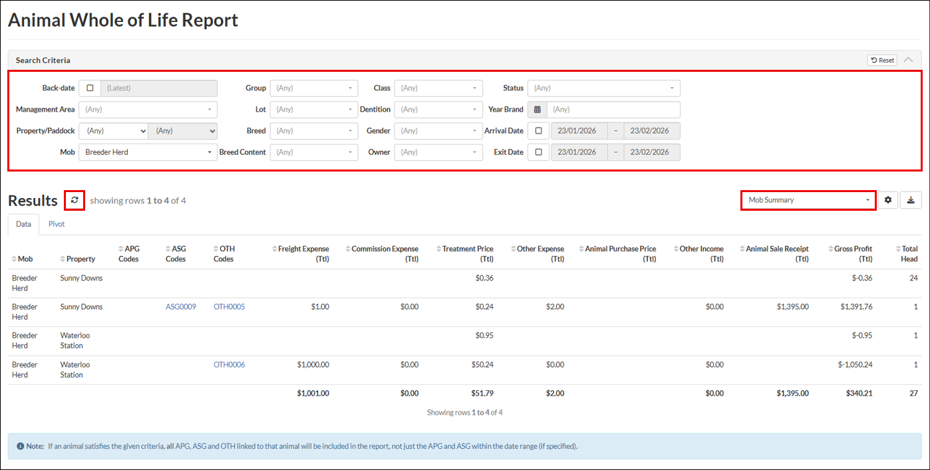Screen dimensions: 930x470
Task: Open the Breeder Herd Mob dropdown
Action: (x=148, y=152)
